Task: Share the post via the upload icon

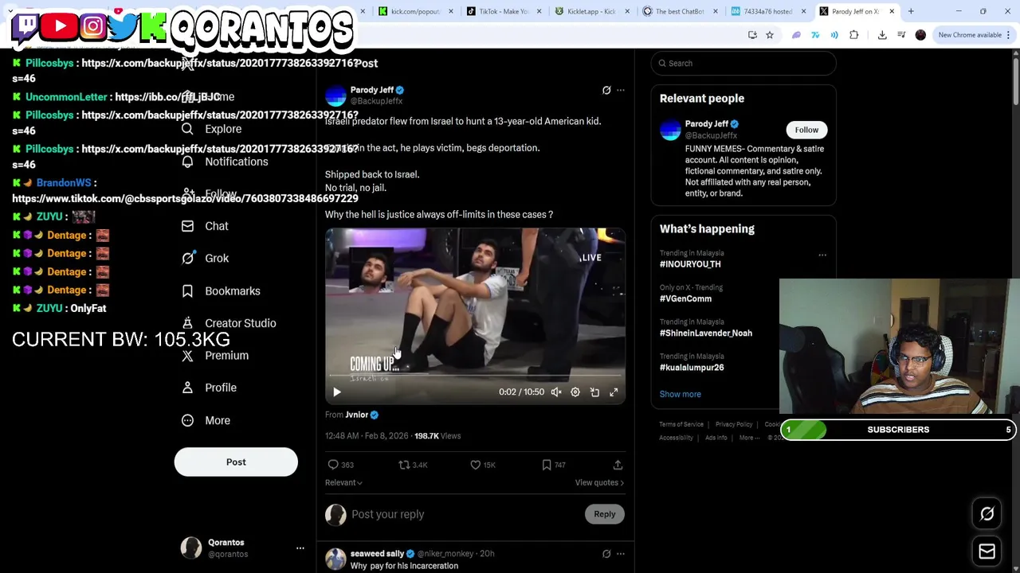Action: tap(618, 465)
